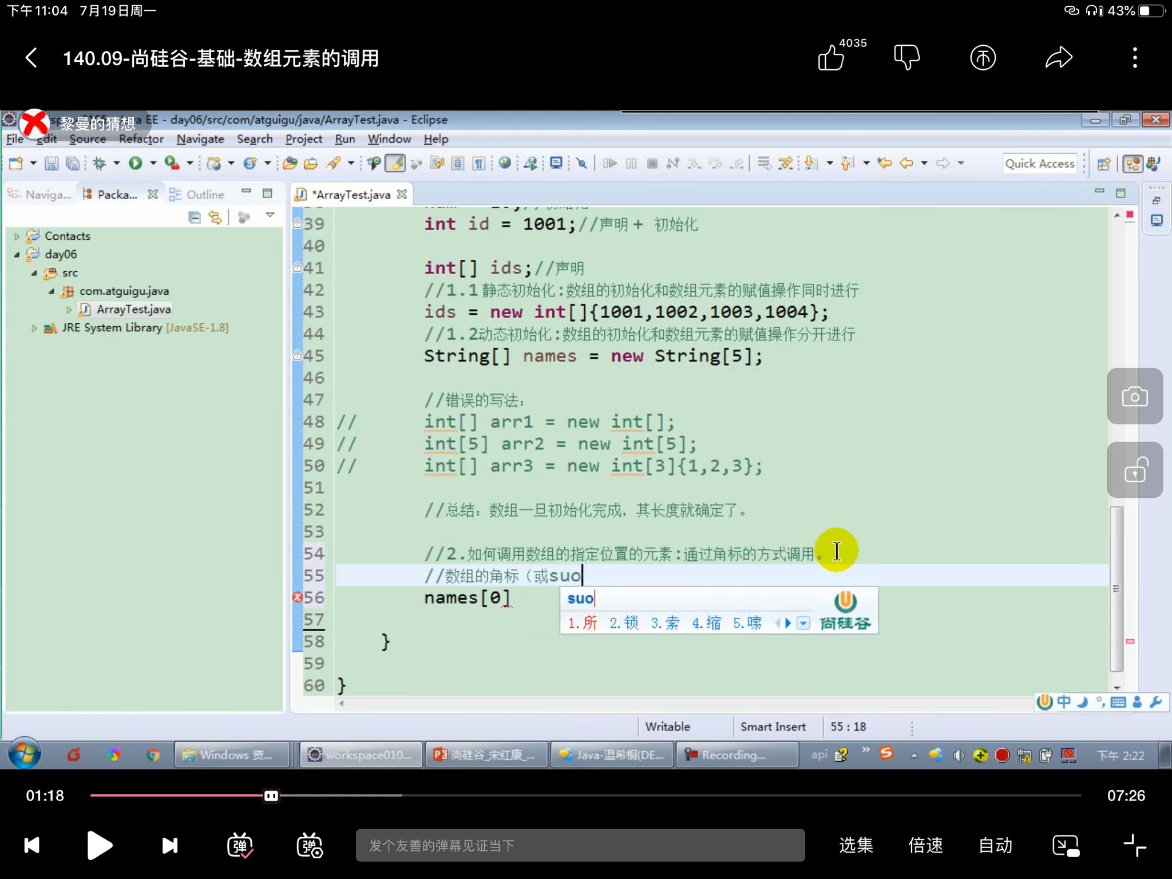Click the Eclipse Debug bug icon
The height and width of the screenshot is (879, 1172).
click(x=100, y=164)
